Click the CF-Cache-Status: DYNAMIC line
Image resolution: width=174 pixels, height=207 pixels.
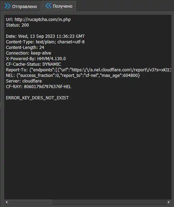pos(33,64)
